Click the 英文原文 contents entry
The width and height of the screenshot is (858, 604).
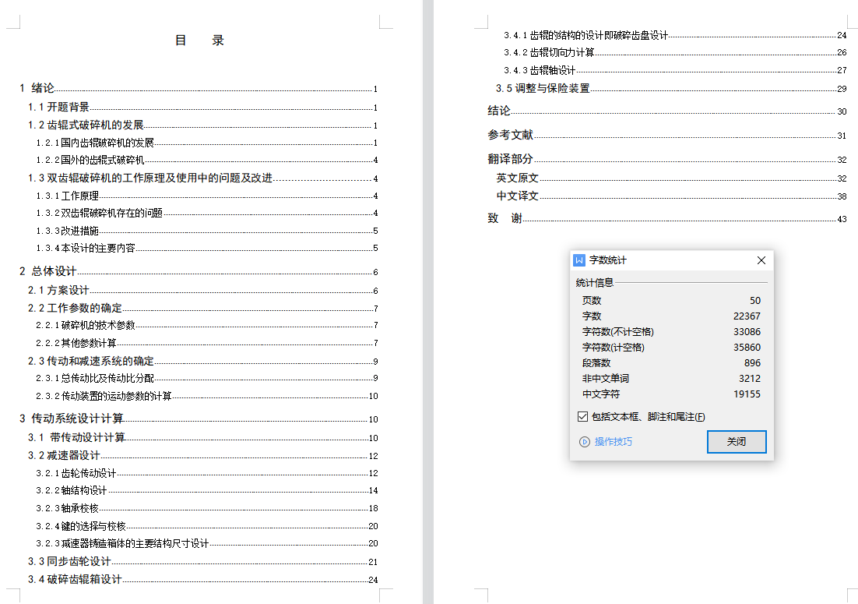pyautogui.click(x=517, y=178)
